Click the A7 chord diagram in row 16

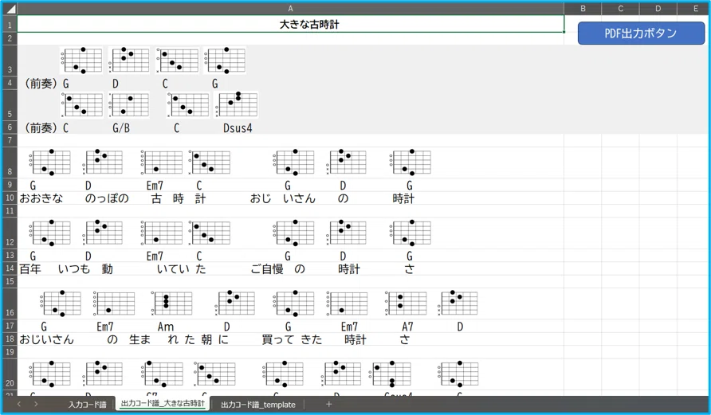tap(406, 303)
